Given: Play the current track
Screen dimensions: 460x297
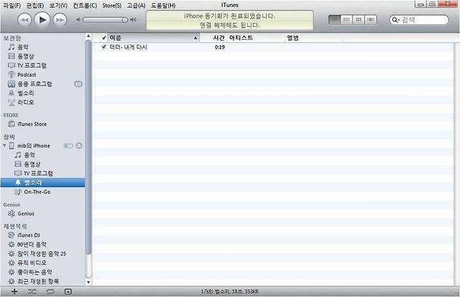Looking at the screenshot, I should point(43,20).
